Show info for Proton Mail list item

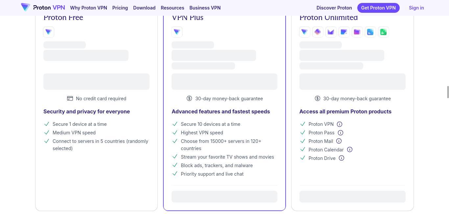pos(339,141)
